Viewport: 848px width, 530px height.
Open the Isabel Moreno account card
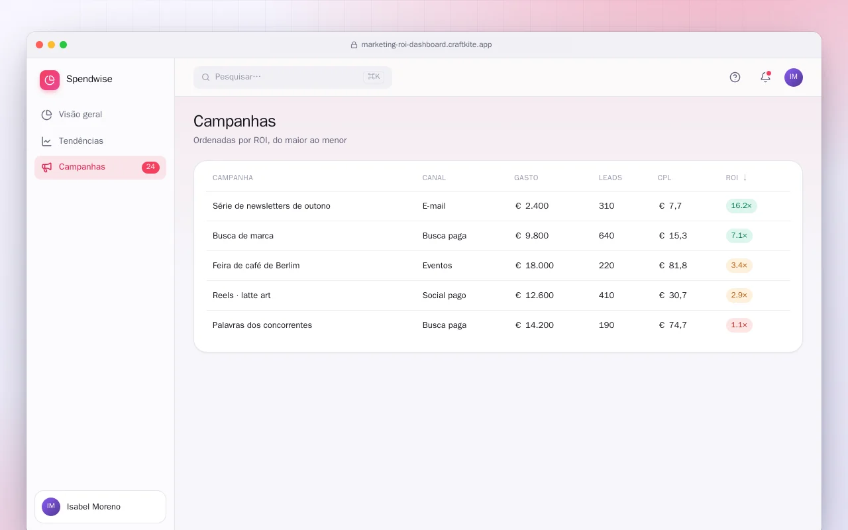tap(100, 507)
